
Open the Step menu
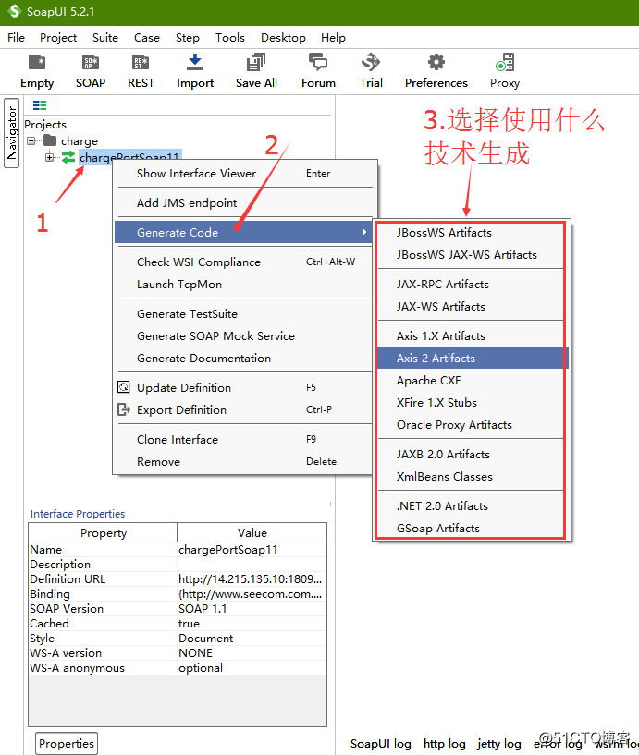(x=187, y=38)
